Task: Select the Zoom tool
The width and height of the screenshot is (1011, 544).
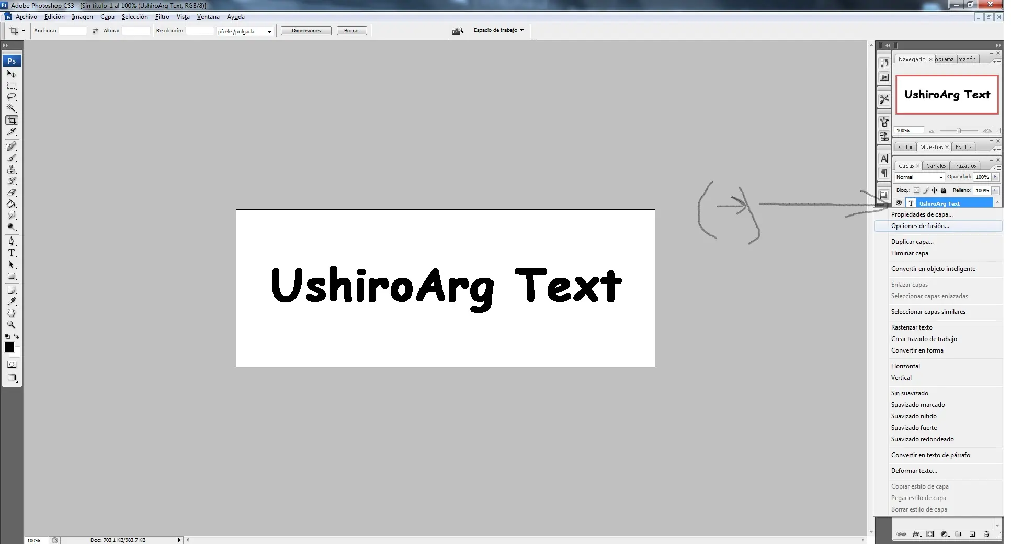Action: (x=12, y=324)
